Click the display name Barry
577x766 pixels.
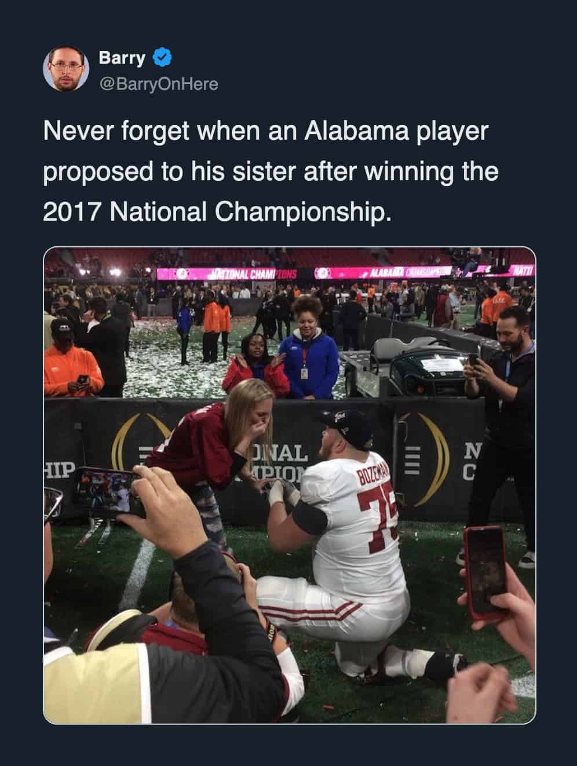[122, 57]
